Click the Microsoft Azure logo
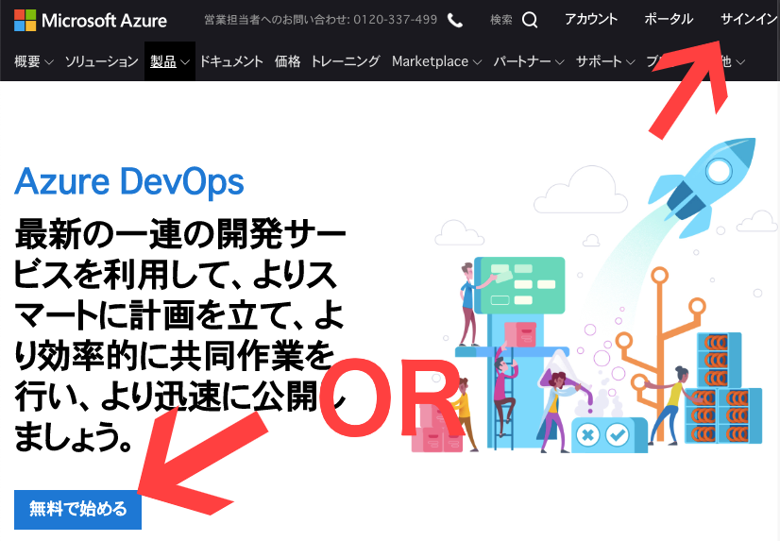The width and height of the screenshot is (780, 541). click(91, 21)
